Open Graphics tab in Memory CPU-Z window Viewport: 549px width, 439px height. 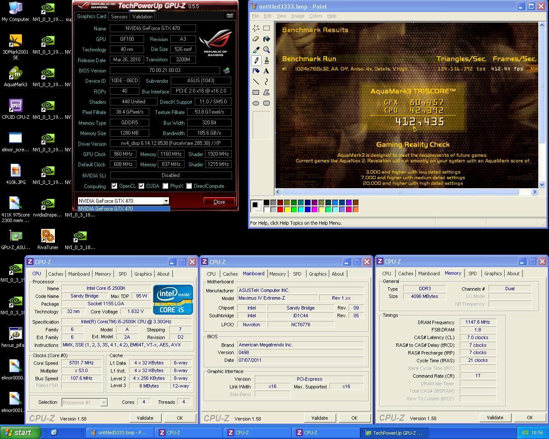493,274
